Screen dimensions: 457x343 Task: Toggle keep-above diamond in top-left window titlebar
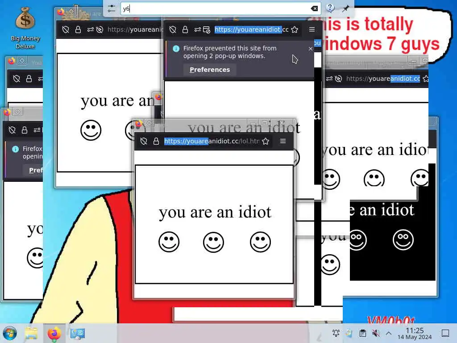(x=71, y=12)
